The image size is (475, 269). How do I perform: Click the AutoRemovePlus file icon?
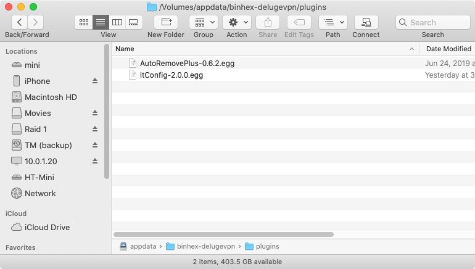coord(133,63)
